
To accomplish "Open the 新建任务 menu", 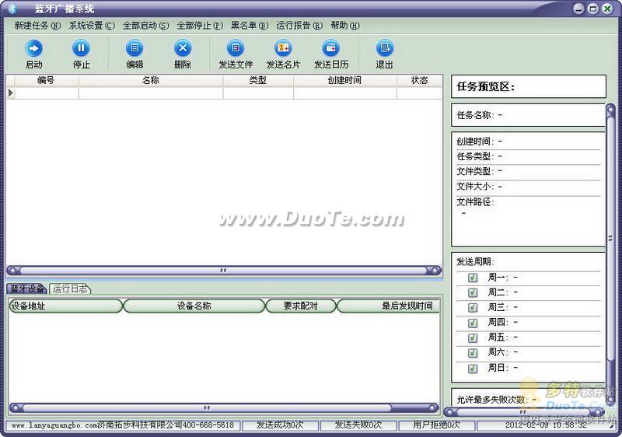I will [37, 26].
